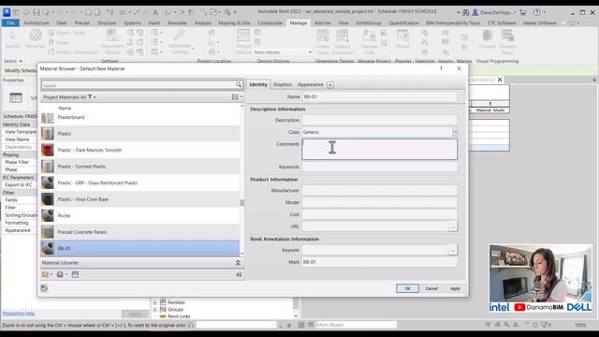Click the Mark field showing RB-01
This screenshot has height=337, width=599.
point(379,262)
